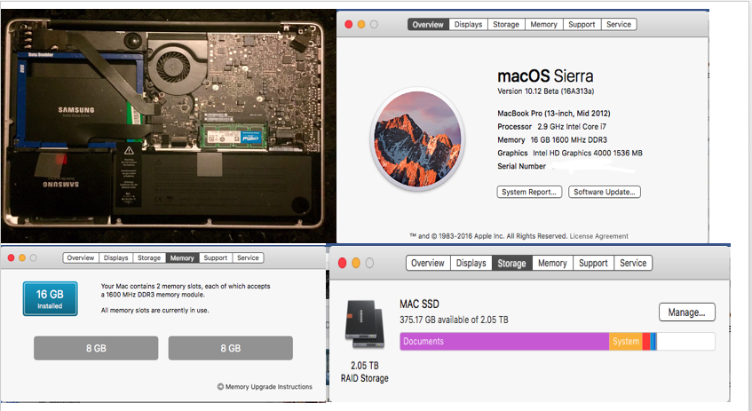
Task: Click the 'MAC SSD' volume name
Action: (x=419, y=304)
